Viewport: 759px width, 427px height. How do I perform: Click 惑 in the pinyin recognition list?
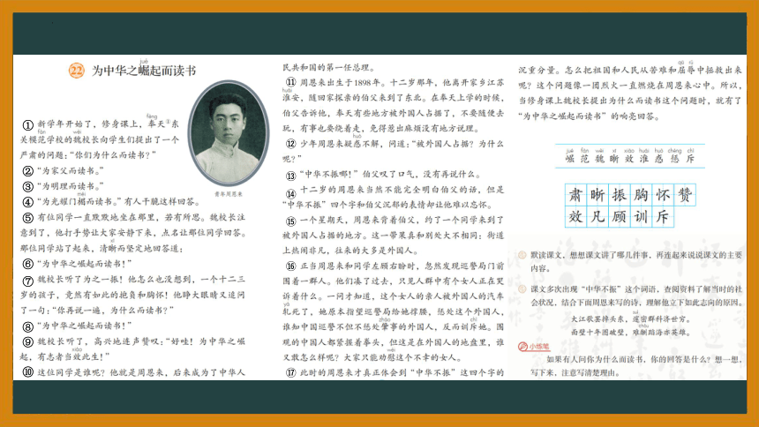658,159
